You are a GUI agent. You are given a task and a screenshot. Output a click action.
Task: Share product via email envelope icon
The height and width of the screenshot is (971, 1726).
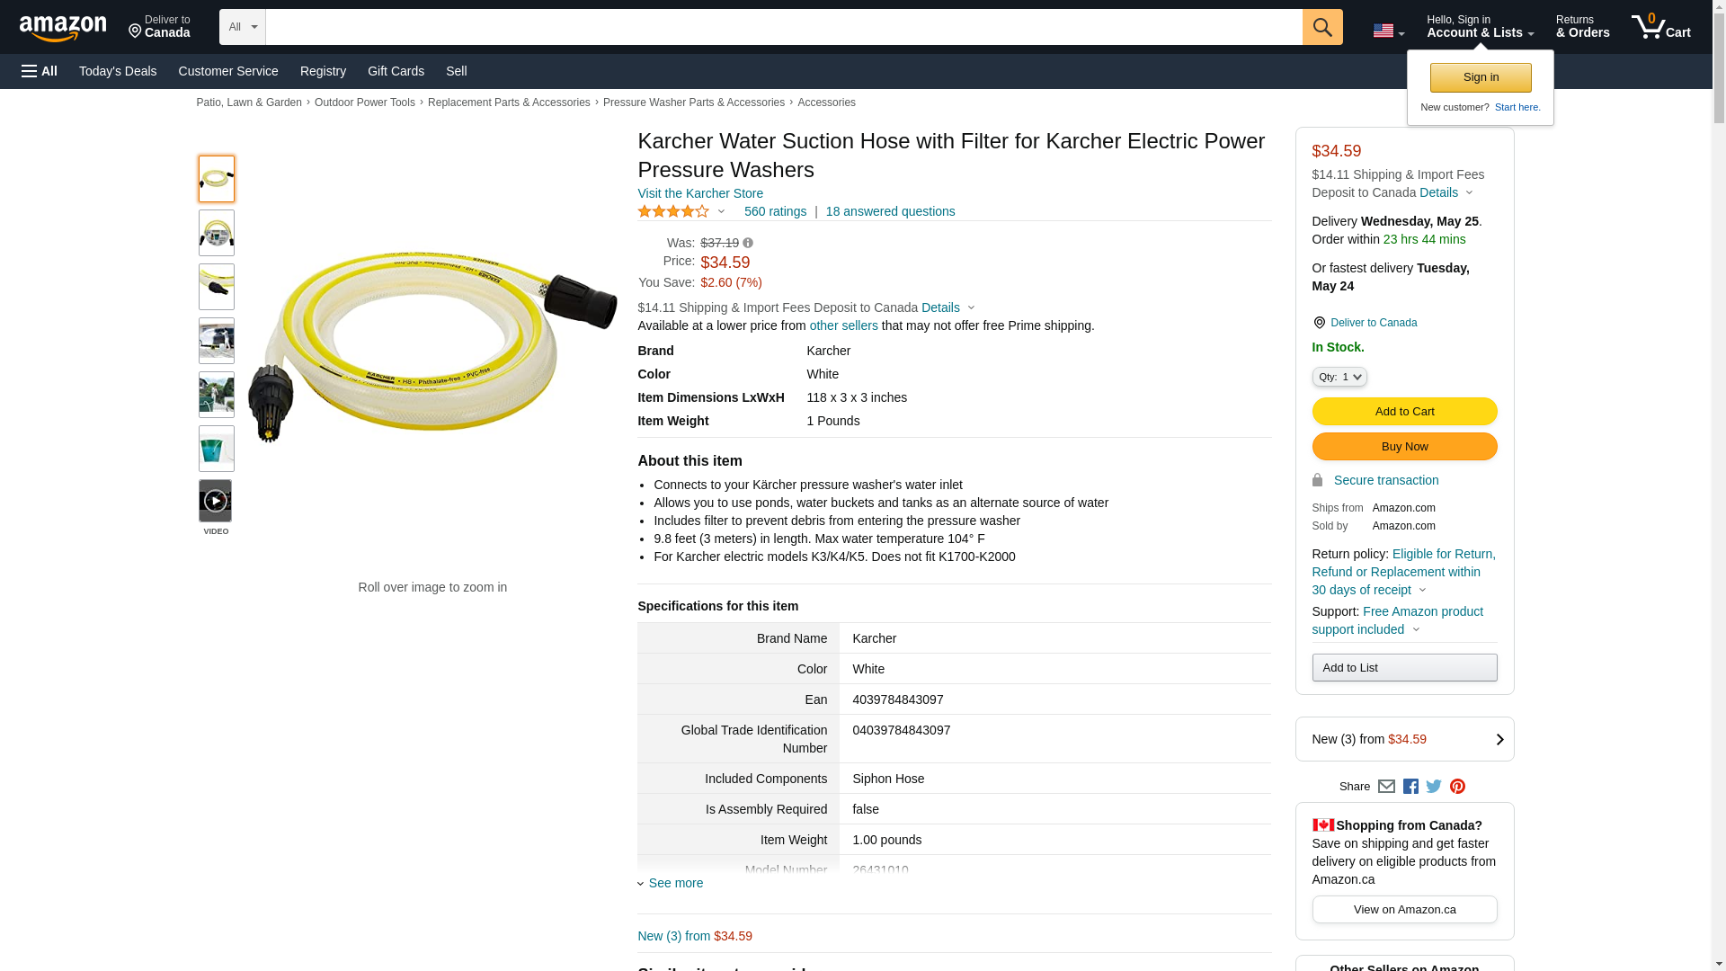[1386, 787]
